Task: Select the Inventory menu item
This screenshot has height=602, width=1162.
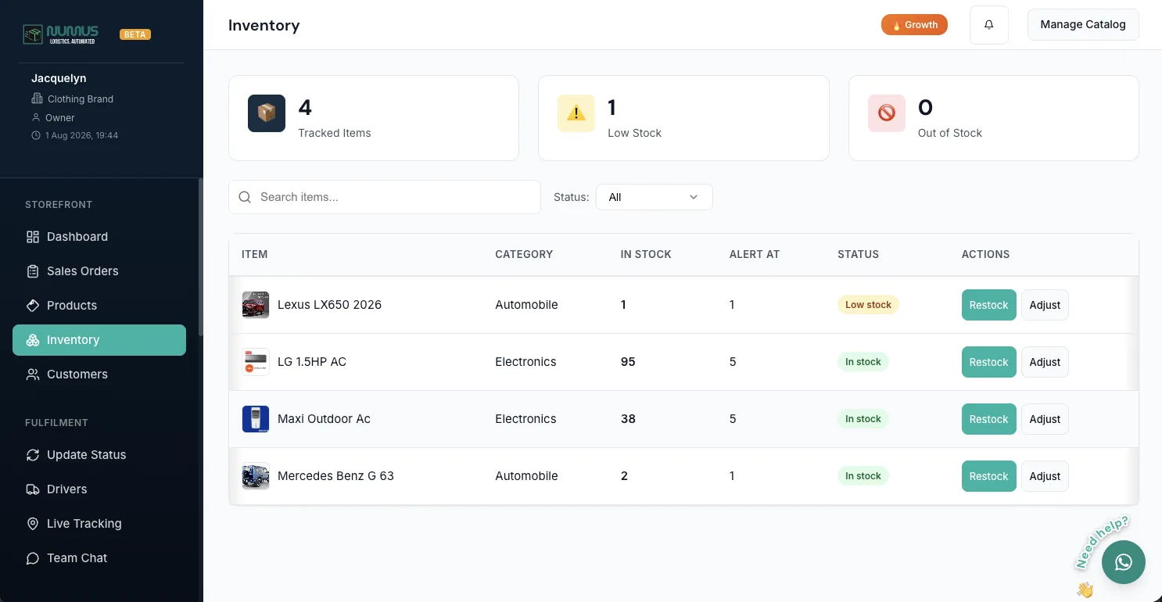Action: pyautogui.click(x=99, y=340)
